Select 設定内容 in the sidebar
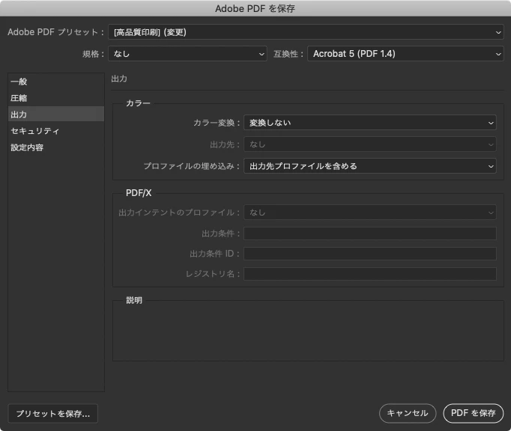Viewport: 511px width, 431px height. 55,147
